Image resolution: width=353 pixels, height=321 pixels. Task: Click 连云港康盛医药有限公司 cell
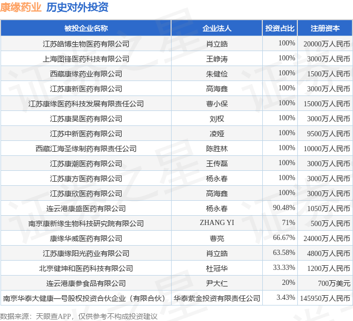pos(86,208)
